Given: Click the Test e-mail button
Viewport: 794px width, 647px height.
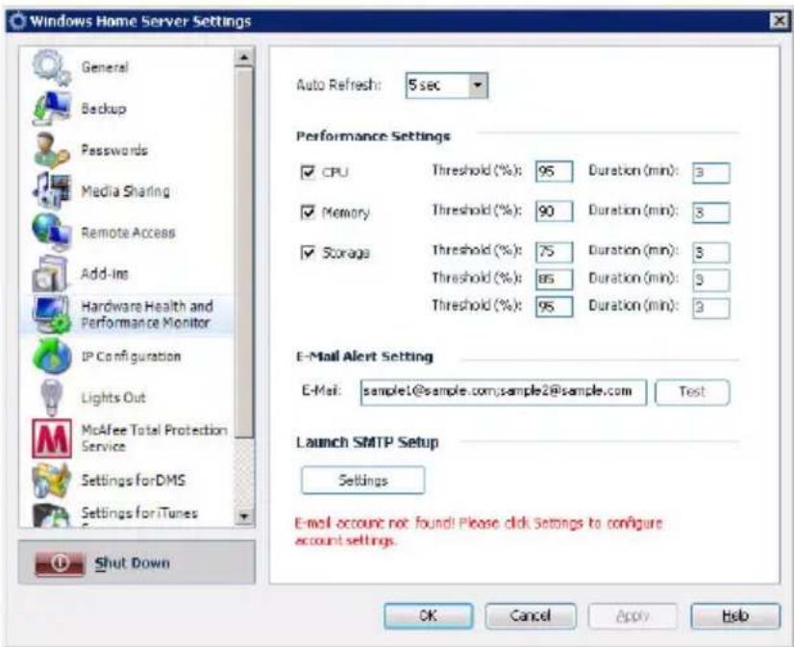Looking at the screenshot, I should point(692,392).
